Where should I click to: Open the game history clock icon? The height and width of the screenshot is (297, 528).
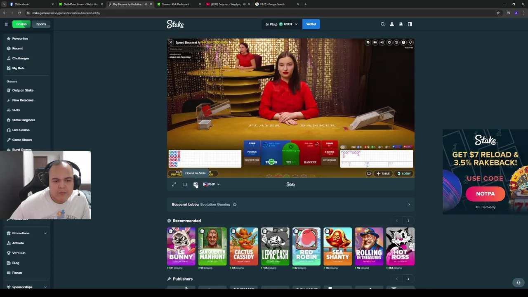[396, 42]
